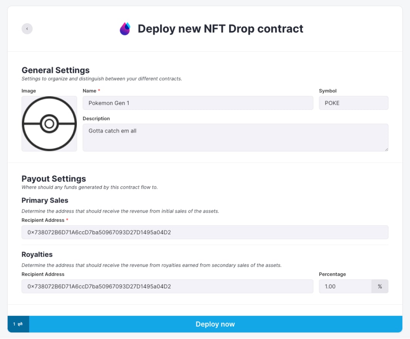This screenshot has height=339, width=410.
Task: Click into the Description text area
Action: click(235, 137)
